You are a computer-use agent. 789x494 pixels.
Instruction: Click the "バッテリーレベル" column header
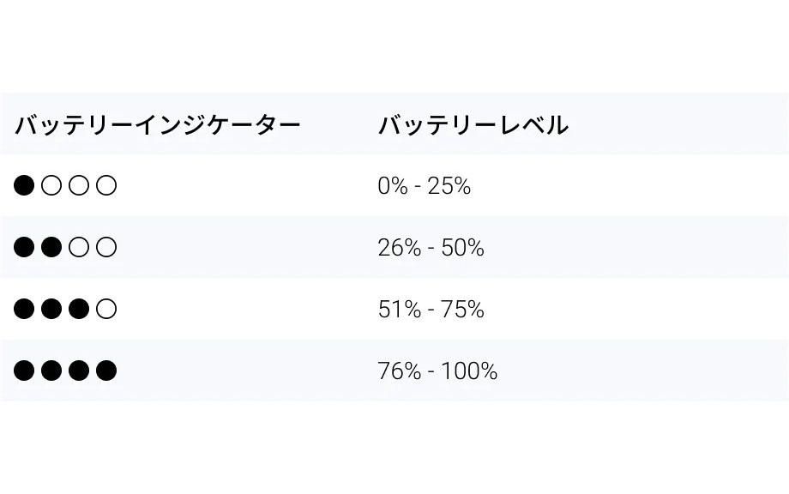click(x=473, y=125)
